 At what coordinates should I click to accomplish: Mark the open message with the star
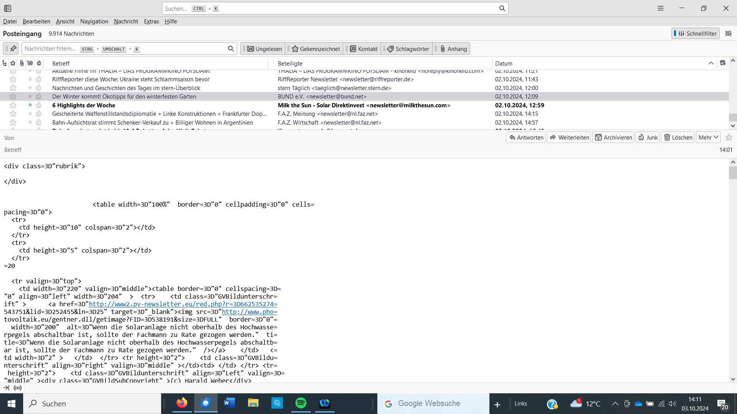(x=729, y=138)
